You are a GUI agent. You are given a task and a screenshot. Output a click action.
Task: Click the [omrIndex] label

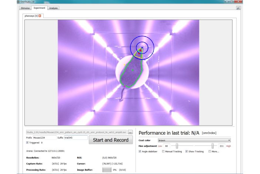point(209,133)
